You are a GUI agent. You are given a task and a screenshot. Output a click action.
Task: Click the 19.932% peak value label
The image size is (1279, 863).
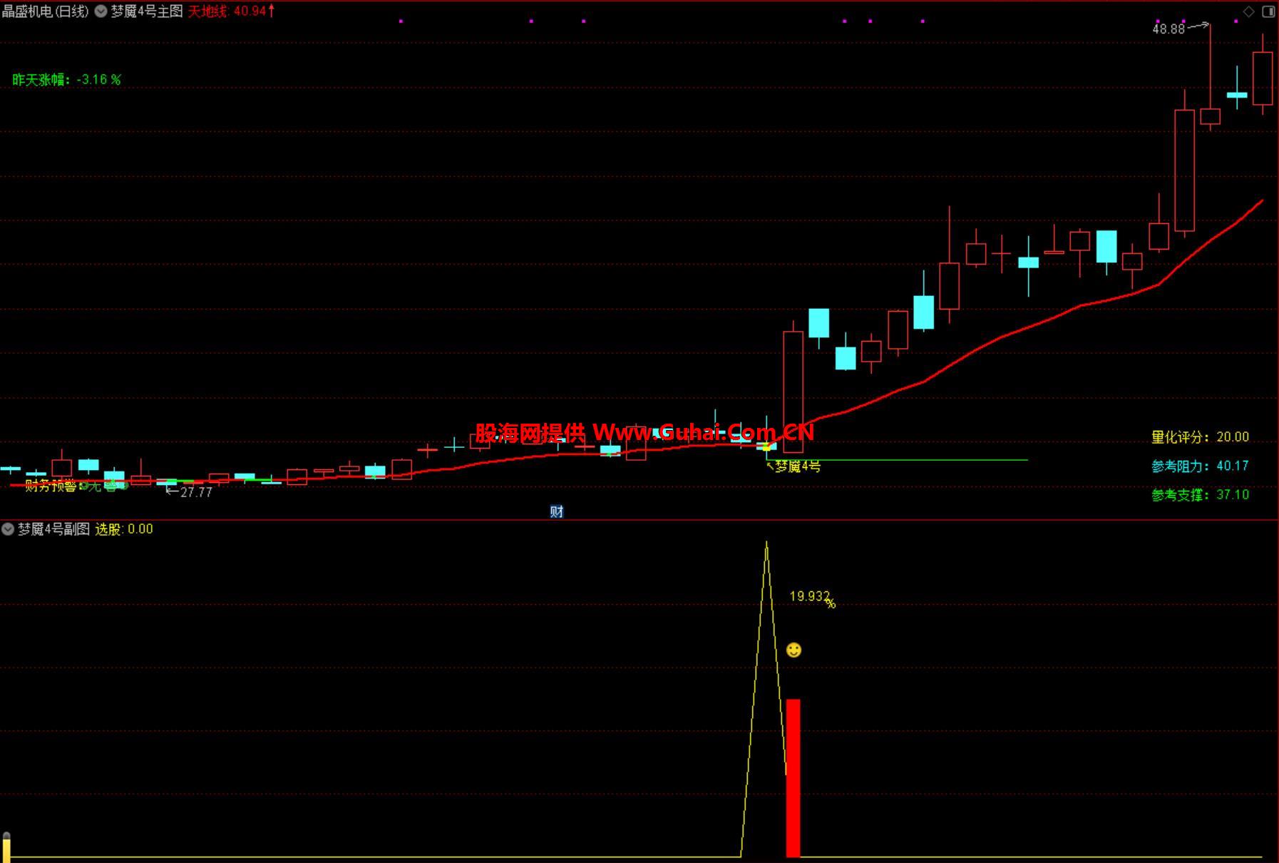click(x=811, y=597)
